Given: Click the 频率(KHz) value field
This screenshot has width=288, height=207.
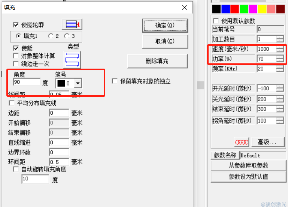Looking at the screenshot, I should click(x=267, y=69).
